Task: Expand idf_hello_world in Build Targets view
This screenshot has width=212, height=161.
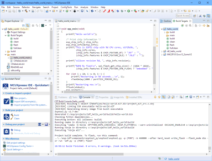Action: (162, 51)
